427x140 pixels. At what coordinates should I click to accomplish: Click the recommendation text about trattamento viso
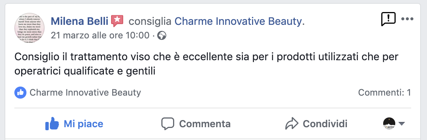click(x=206, y=64)
